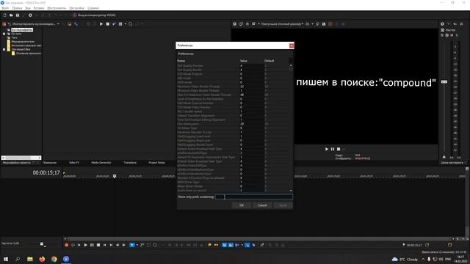Switch to the Media Generator tab
The width and height of the screenshot is (470, 264).
click(101, 163)
